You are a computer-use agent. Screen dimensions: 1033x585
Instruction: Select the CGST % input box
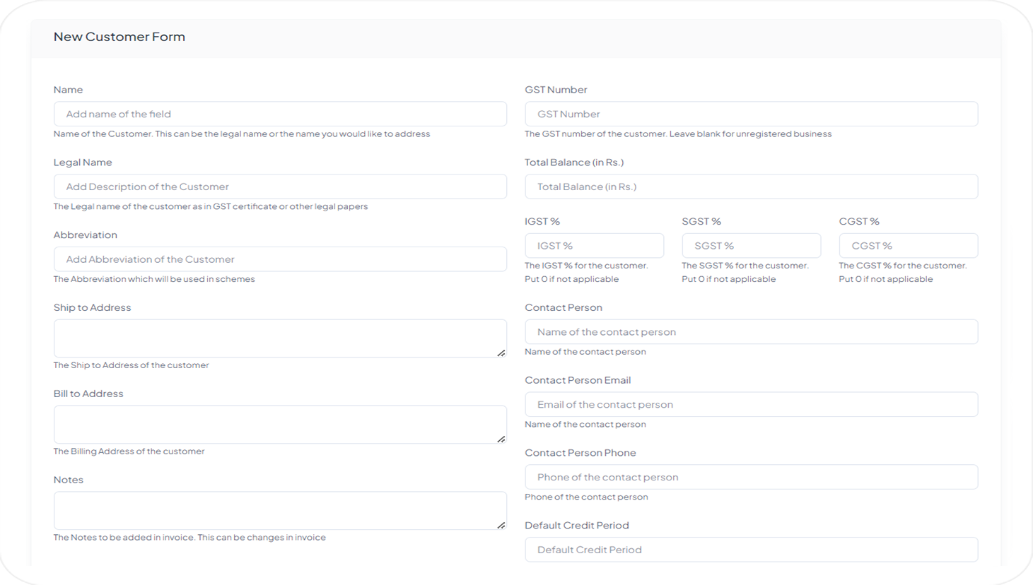(908, 246)
